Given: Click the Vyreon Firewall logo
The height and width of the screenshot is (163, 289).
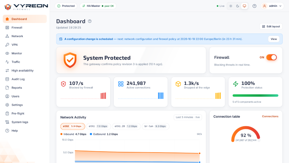Looking at the screenshot, I should 26,7.
